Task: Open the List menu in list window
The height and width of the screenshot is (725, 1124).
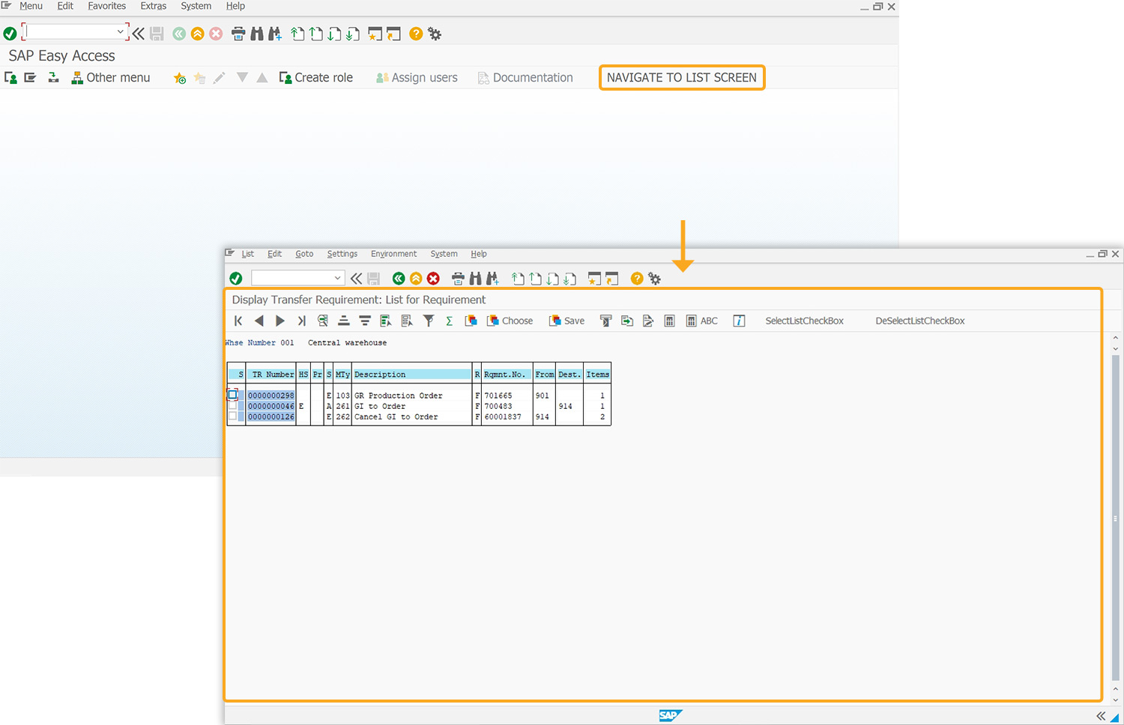Action: [x=248, y=254]
